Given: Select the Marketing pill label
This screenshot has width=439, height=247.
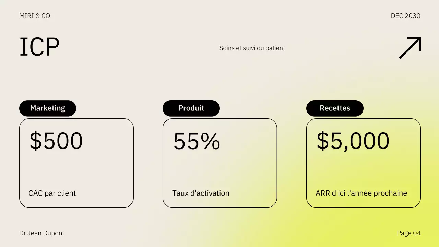Looking at the screenshot, I should click(x=48, y=108).
